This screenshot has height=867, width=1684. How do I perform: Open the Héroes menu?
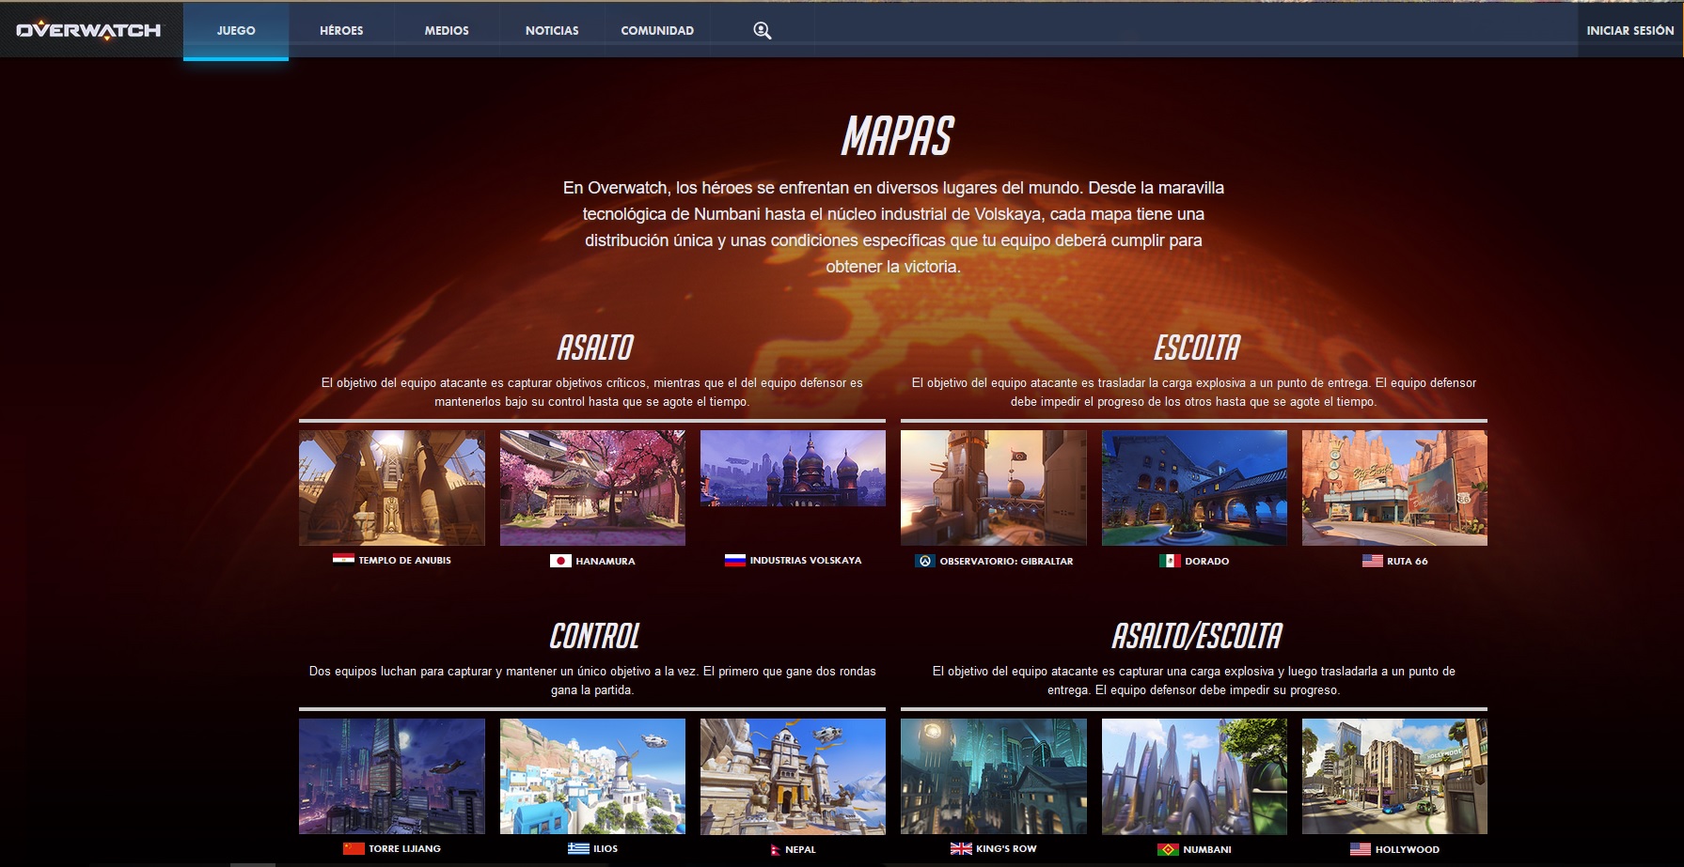coord(341,30)
